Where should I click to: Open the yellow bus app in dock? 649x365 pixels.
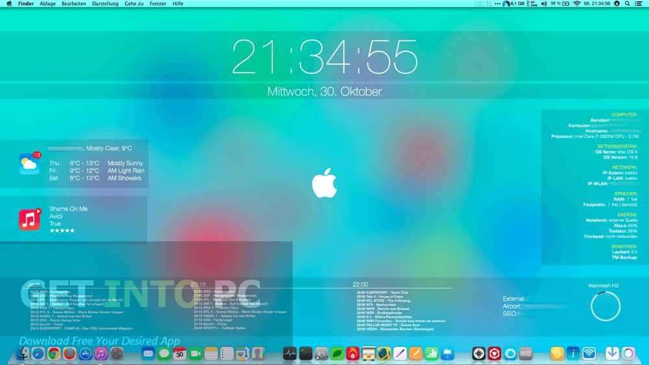pos(369,353)
